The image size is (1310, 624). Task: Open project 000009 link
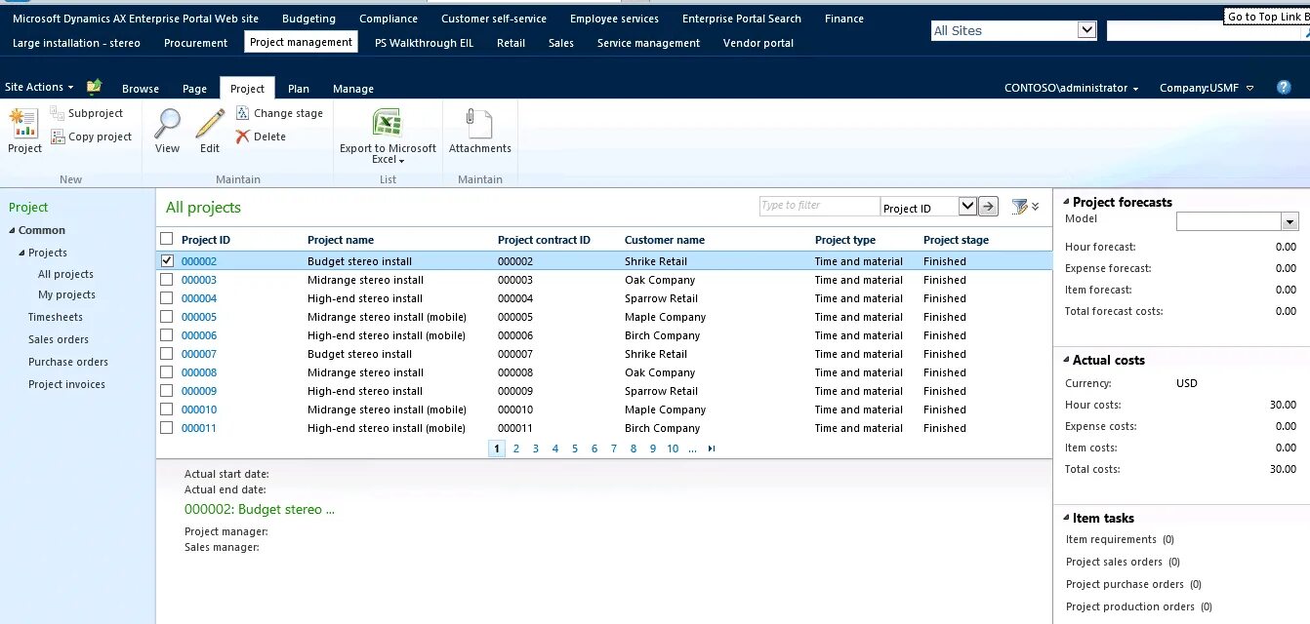(199, 391)
